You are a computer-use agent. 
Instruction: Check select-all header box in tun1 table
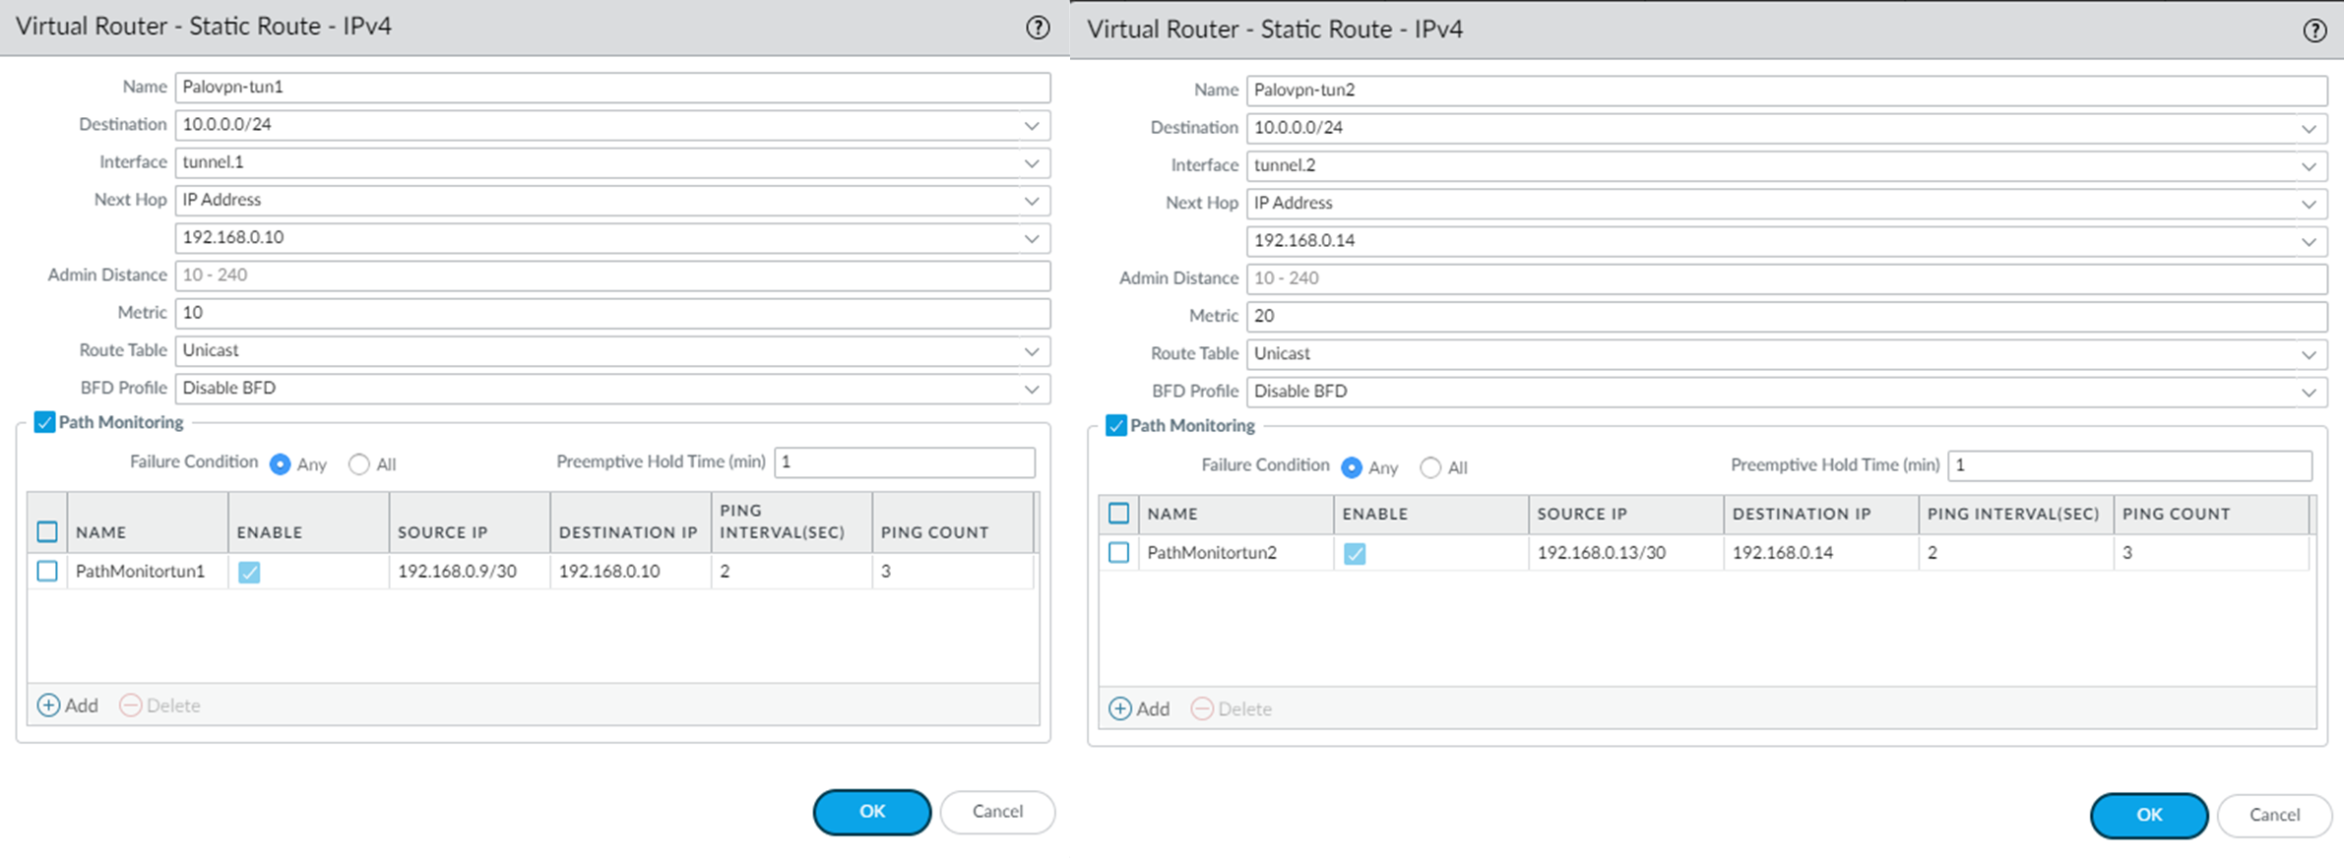(47, 531)
